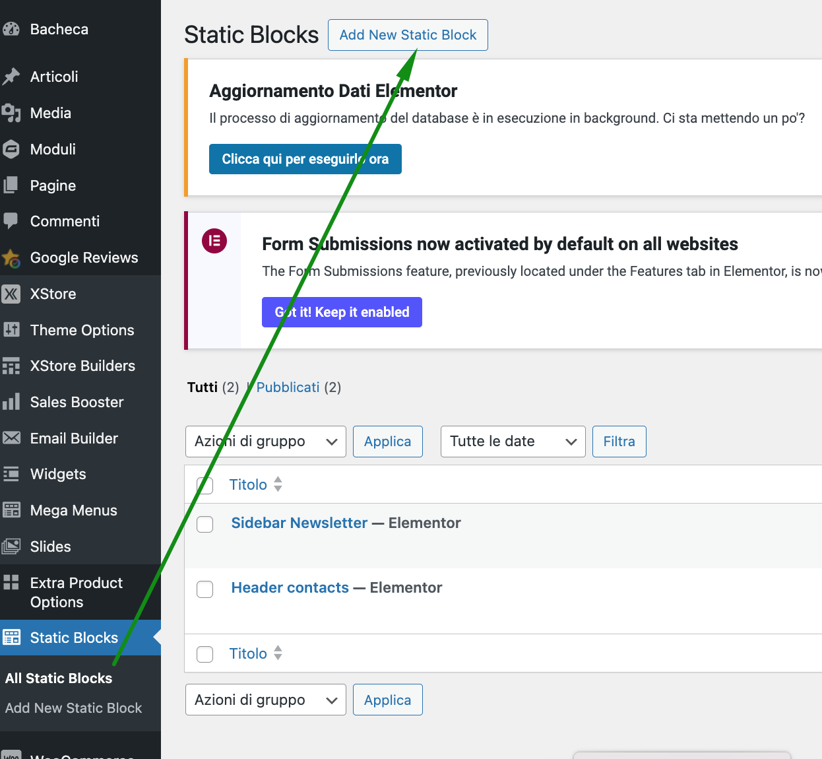The height and width of the screenshot is (759, 822).
Task: Check the Sidebar Newsletter row checkbox
Action: click(x=205, y=524)
